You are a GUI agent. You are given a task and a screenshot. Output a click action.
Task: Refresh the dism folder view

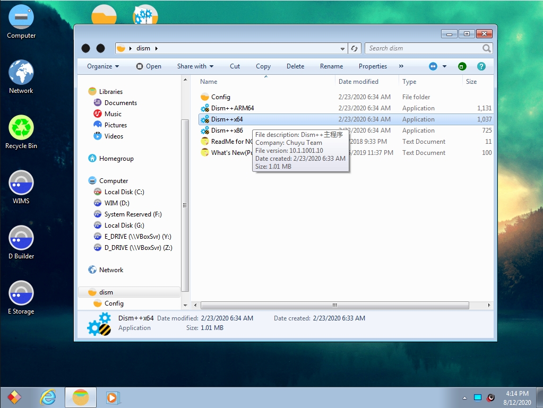[354, 48]
